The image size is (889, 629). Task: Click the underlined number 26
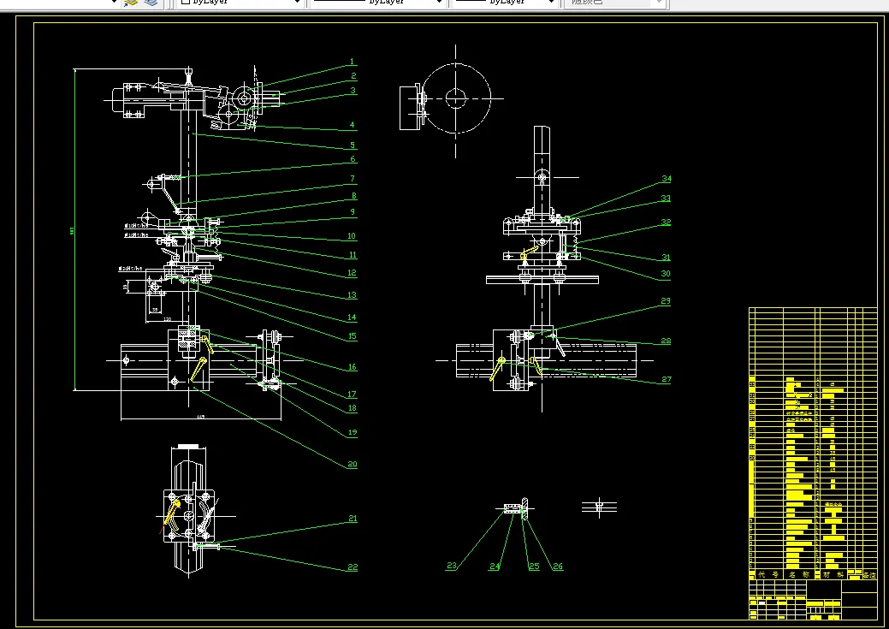click(x=558, y=566)
